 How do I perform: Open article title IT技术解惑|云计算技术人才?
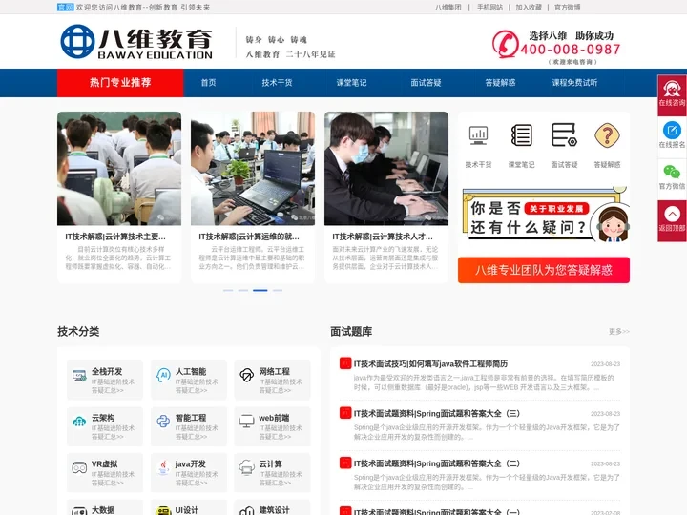[383, 237]
